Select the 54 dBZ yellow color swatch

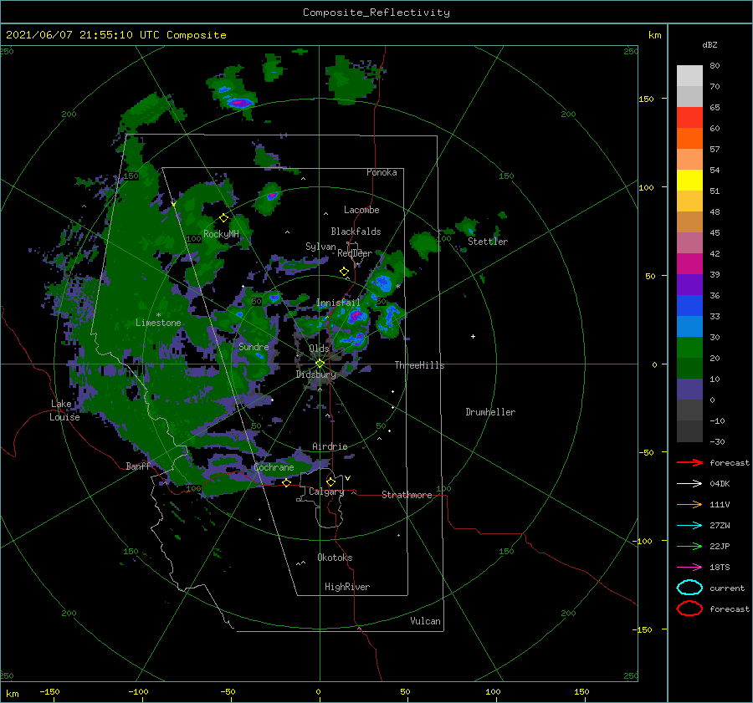click(x=689, y=181)
